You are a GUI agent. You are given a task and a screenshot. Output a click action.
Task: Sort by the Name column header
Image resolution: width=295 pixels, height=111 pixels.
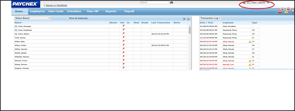(x=19, y=22)
